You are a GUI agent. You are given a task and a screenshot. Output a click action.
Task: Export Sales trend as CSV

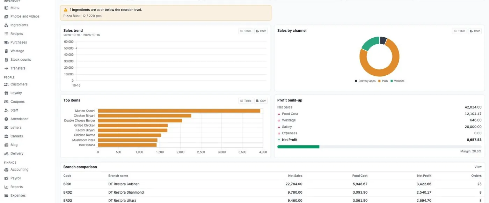click(261, 31)
